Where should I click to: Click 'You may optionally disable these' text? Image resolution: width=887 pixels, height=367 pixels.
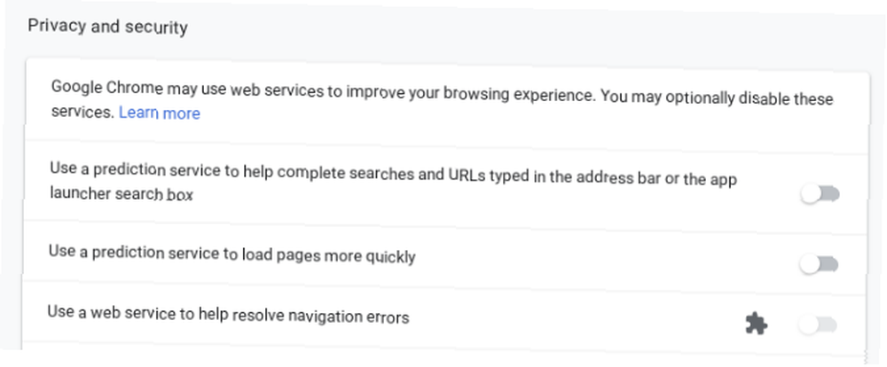pyautogui.click(x=717, y=98)
